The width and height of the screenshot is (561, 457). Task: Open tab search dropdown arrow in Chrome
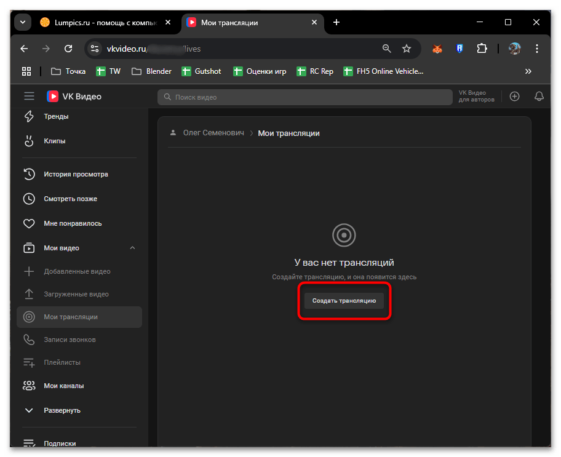(x=23, y=22)
